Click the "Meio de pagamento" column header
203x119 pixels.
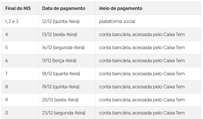click(x=121, y=9)
